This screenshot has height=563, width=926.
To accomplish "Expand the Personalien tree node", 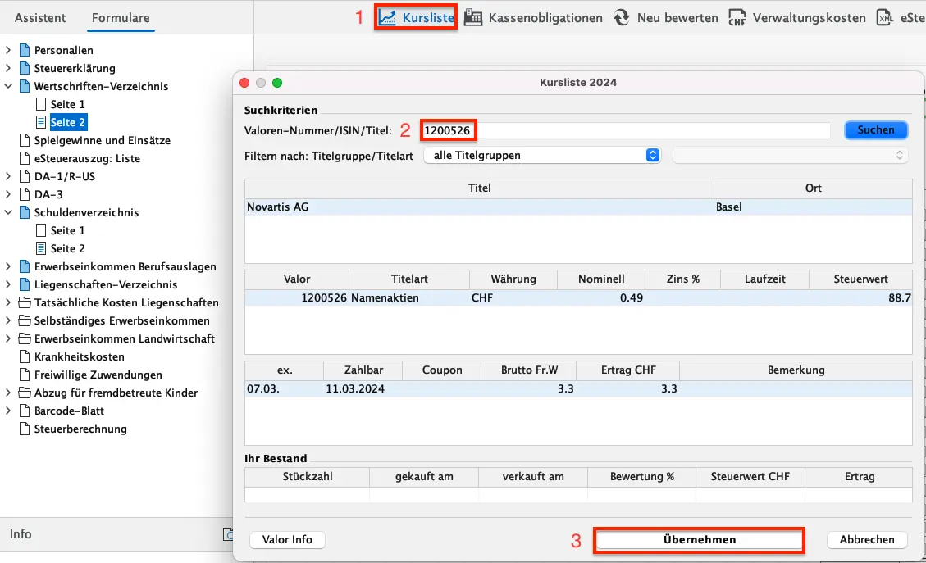I will [x=8, y=50].
